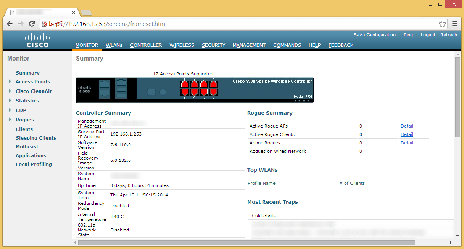Viewport: 464px width, 249px height.
Task: Click port 1 indicator on the controller image
Action: [x=185, y=84]
